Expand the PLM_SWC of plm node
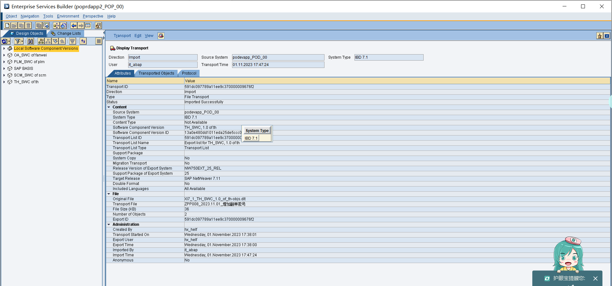Image resolution: width=612 pixels, height=286 pixels. pyautogui.click(x=4, y=62)
